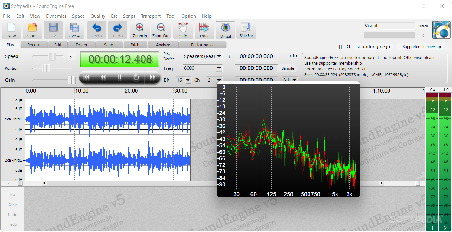Expand the Play Device dropdown
Screen dimensions: 452x232
pos(219,56)
